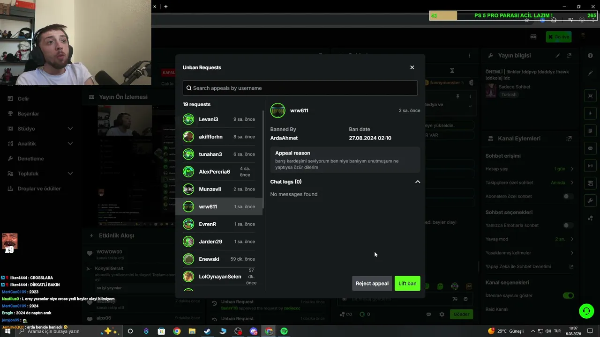The width and height of the screenshot is (600, 337).
Task: Click the wrench icon in the right rail
Action: (590, 201)
